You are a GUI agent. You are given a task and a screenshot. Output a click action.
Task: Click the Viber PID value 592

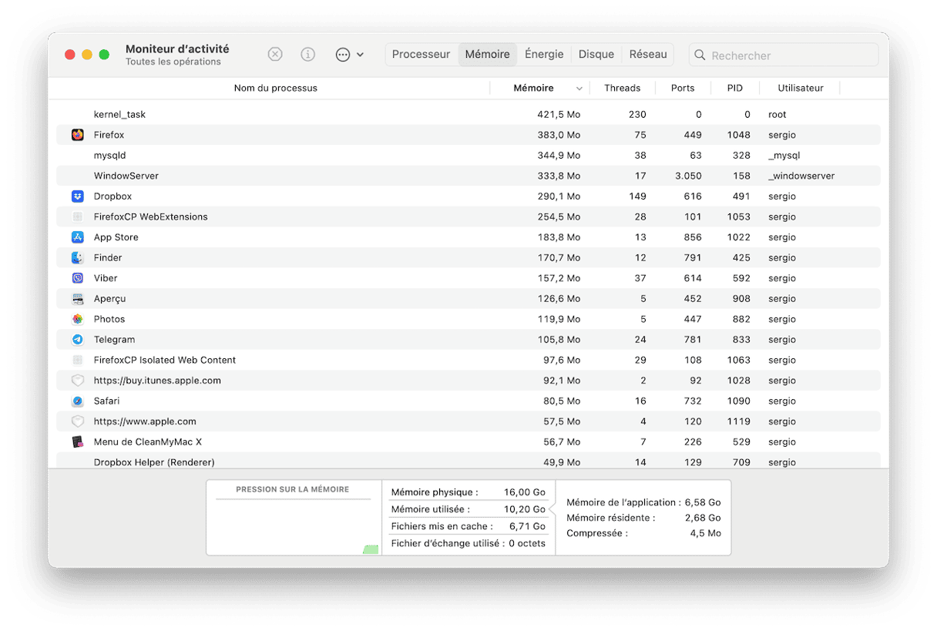pos(741,278)
